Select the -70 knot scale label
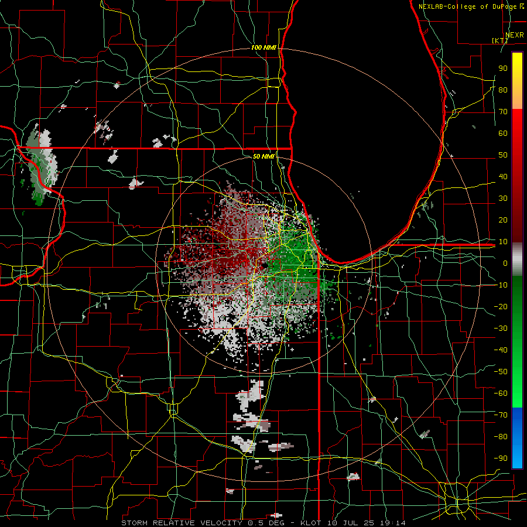Viewport: 527px width, 527px height. (501, 415)
